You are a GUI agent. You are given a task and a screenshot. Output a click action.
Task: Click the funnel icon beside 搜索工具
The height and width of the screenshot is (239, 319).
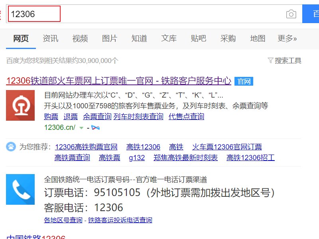tap(271, 60)
